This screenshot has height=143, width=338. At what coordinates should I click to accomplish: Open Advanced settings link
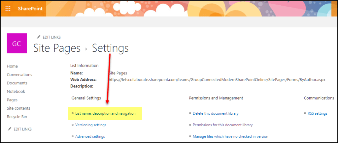coord(90,136)
